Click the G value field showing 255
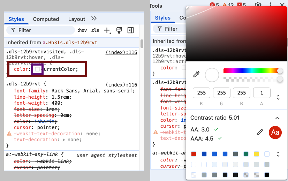The width and height of the screenshot is (288, 181). pyautogui.click(x=221, y=93)
